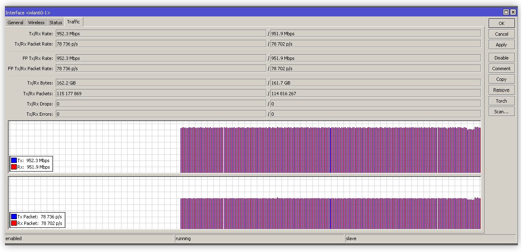524x252 pixels.
Task: Click the red Rx Packet legend swatch
Action: [14, 223]
